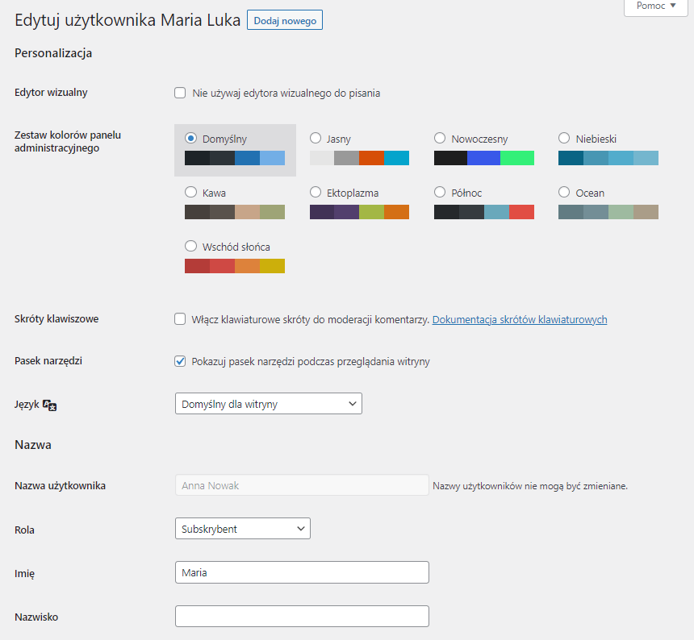Click the translation icon next to Język
The image size is (694, 640).
(x=49, y=405)
